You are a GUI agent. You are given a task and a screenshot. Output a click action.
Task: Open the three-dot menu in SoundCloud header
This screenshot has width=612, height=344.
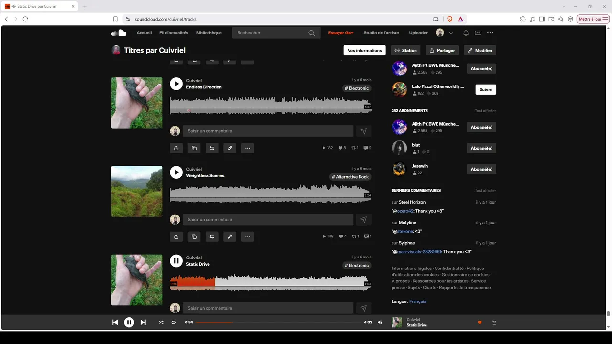(x=490, y=33)
